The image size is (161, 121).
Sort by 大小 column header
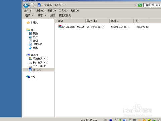click(x=142, y=21)
